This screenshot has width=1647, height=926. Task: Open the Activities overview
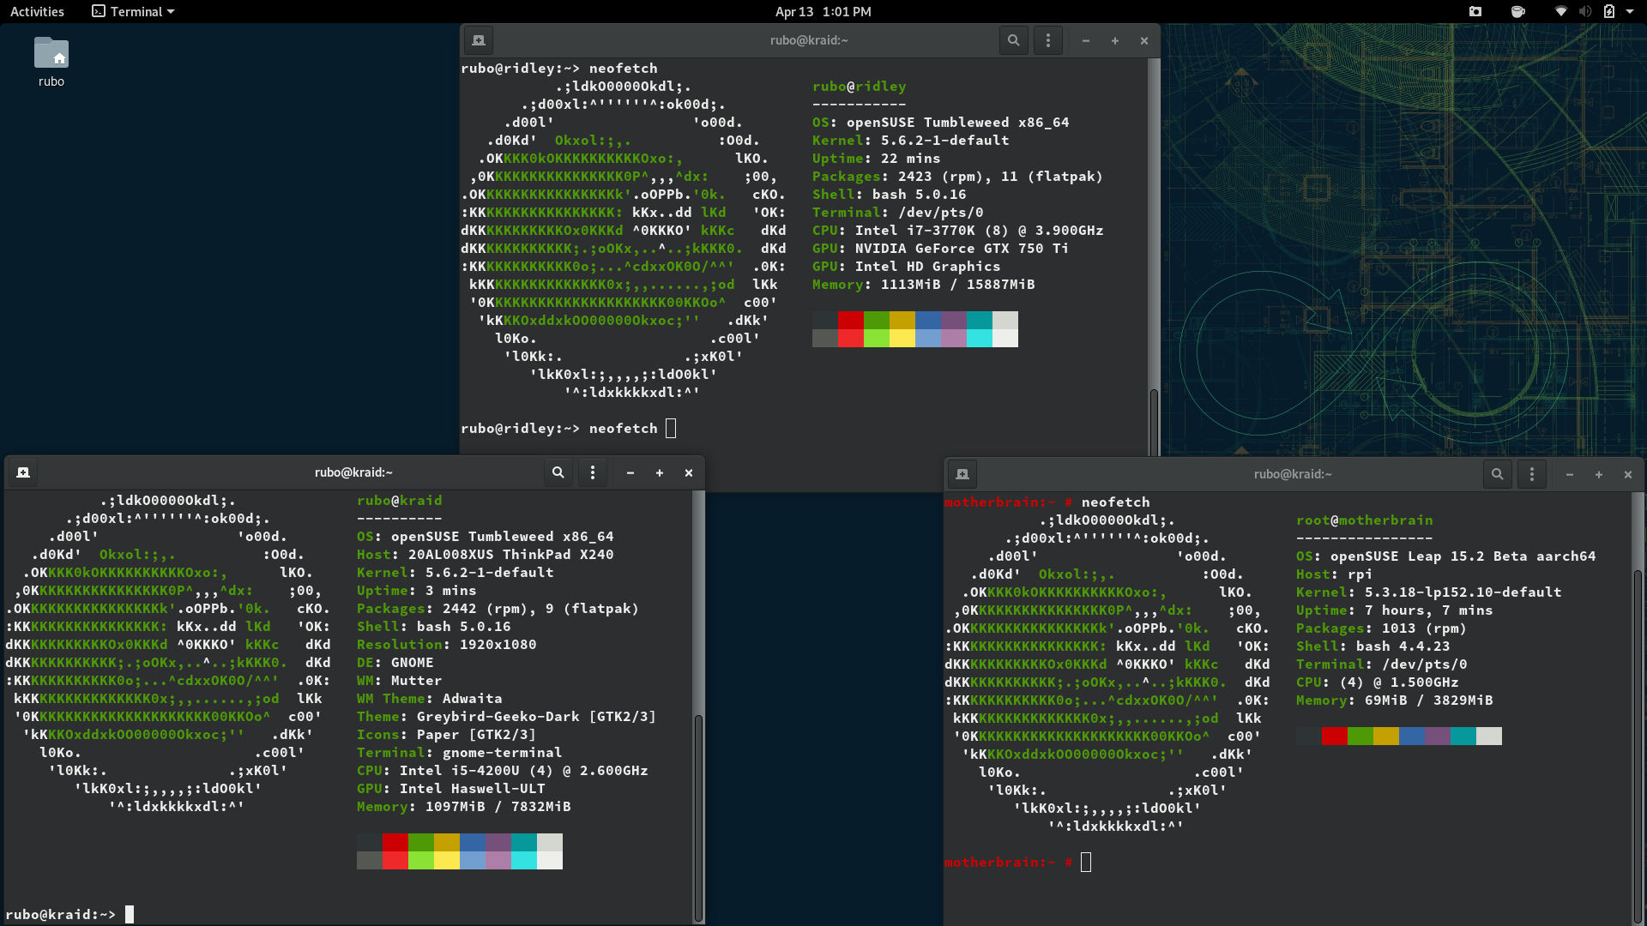click(37, 11)
